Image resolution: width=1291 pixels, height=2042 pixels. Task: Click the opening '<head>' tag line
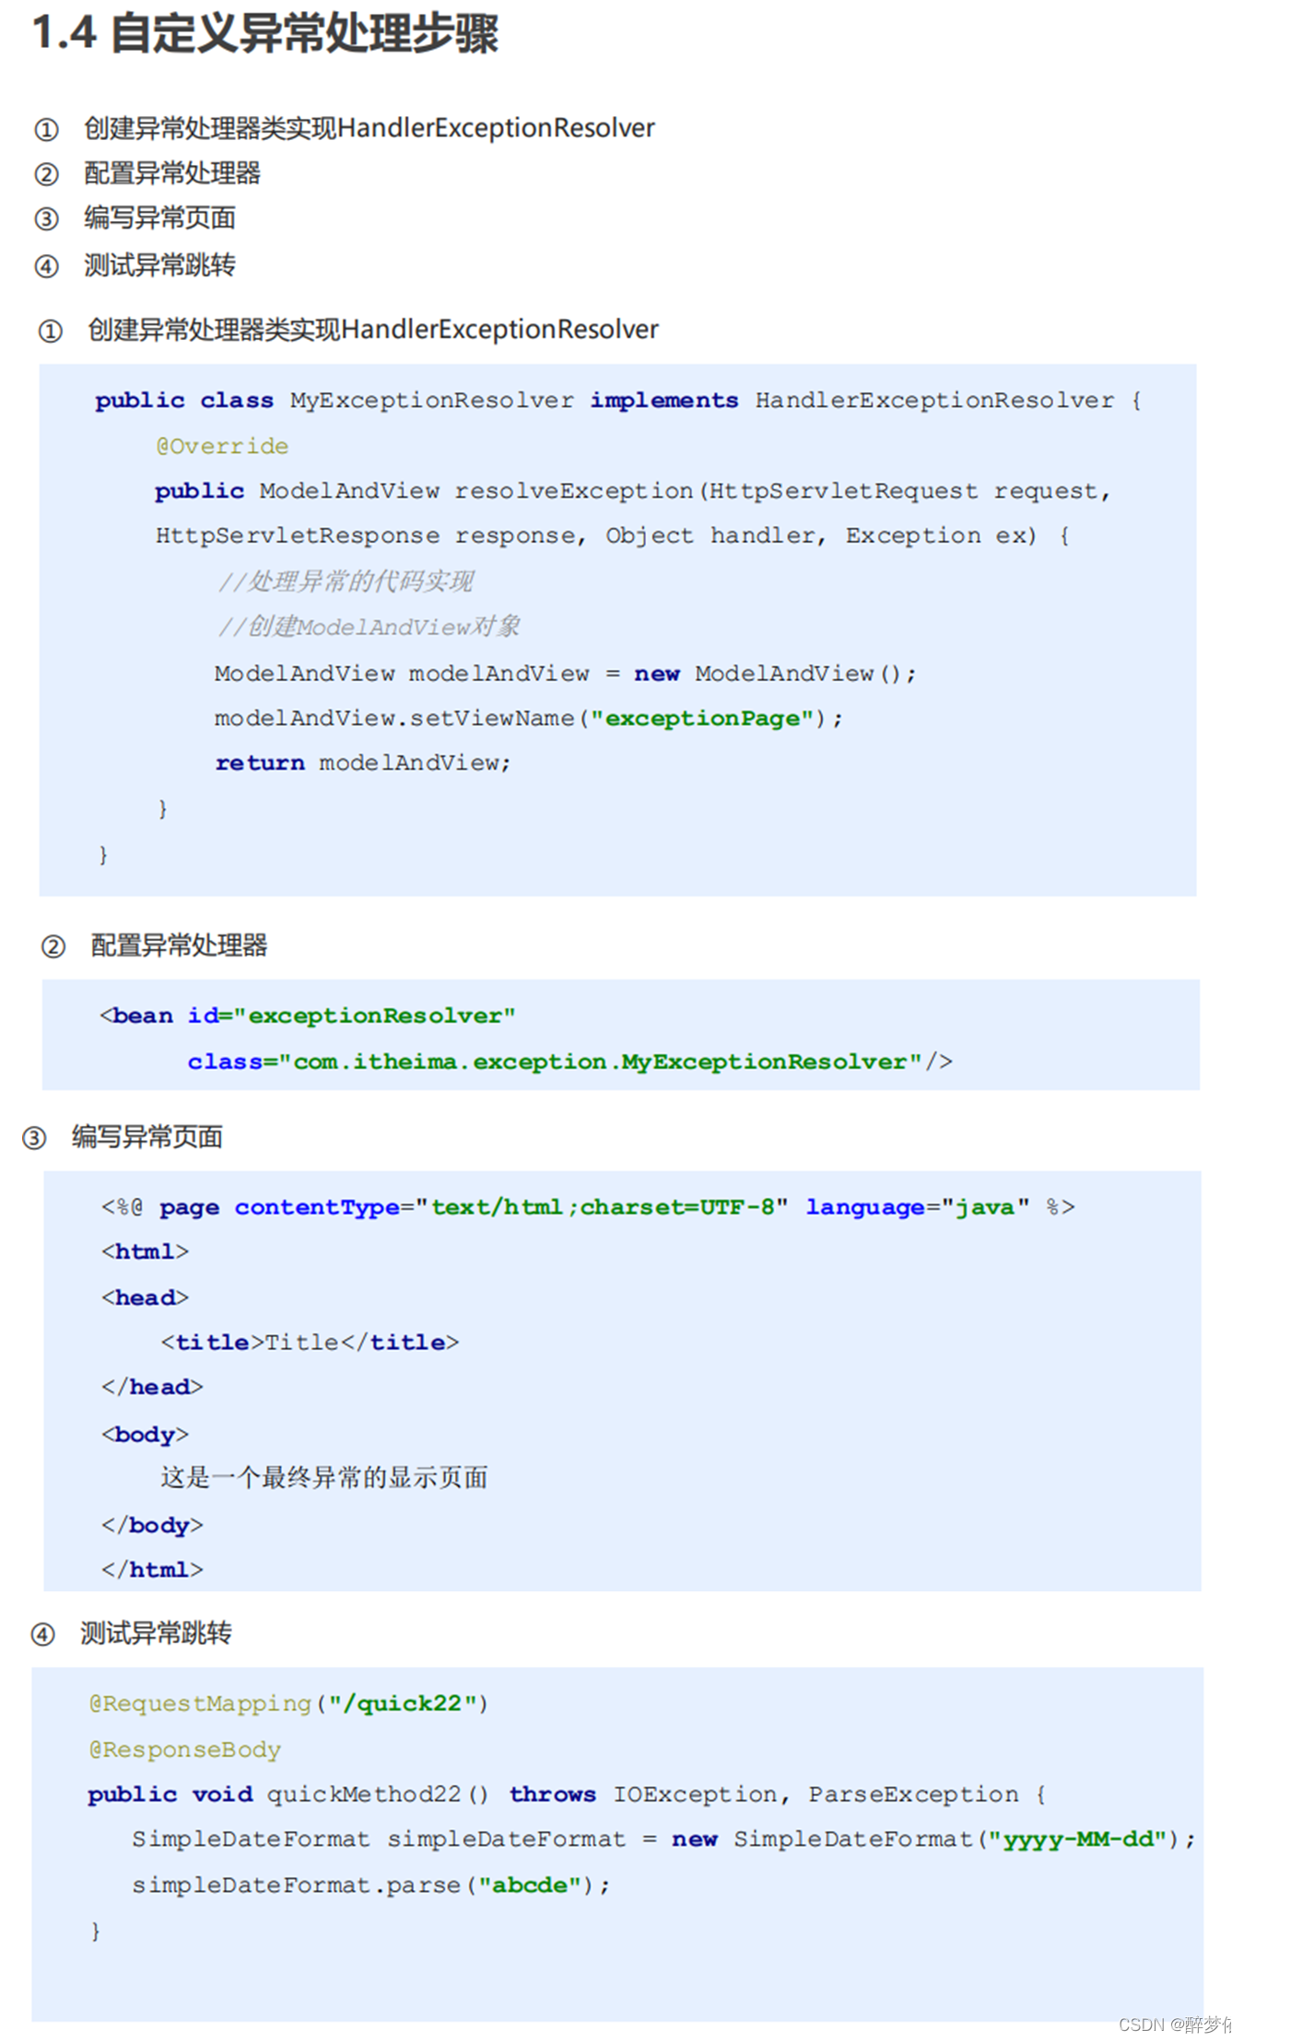[x=145, y=1297]
